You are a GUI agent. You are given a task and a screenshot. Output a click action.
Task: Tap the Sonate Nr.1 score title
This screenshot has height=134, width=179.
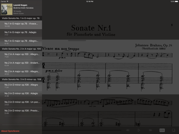[91, 28]
